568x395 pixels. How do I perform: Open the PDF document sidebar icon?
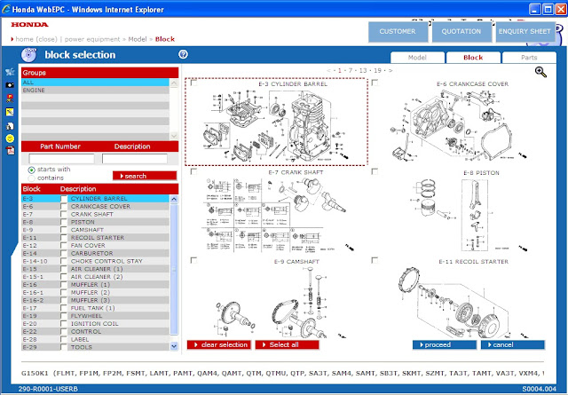click(x=10, y=150)
